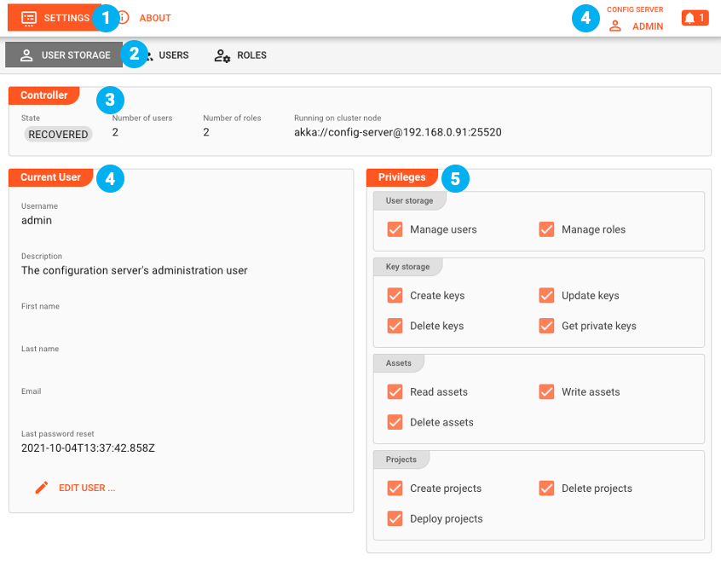
Task: Click the ADMIN account label
Action: pos(648,26)
